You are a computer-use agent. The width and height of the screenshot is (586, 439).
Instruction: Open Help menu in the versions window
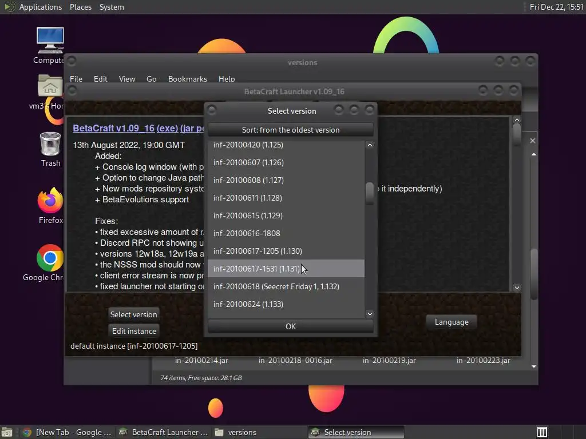pyautogui.click(x=227, y=79)
